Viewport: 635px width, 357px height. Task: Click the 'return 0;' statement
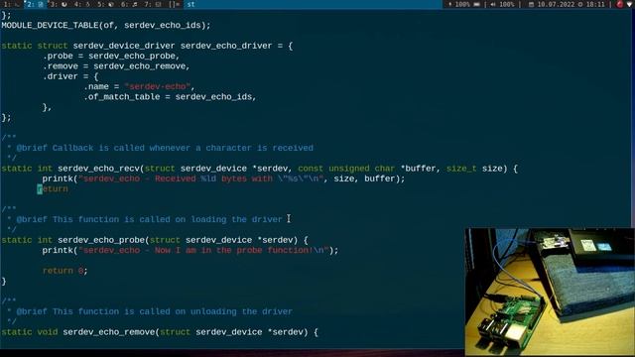65,271
